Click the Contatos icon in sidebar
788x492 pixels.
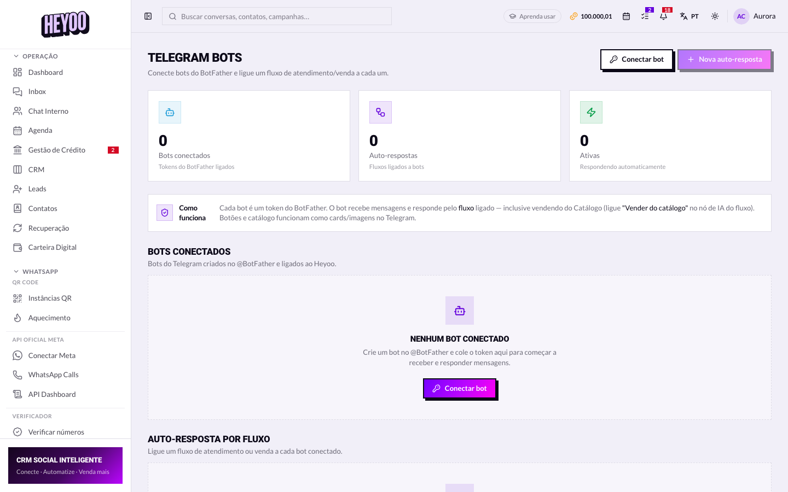click(x=18, y=208)
